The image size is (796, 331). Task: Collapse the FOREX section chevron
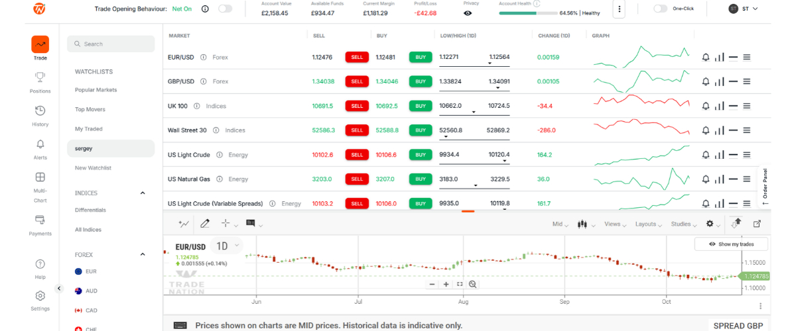pyautogui.click(x=143, y=254)
